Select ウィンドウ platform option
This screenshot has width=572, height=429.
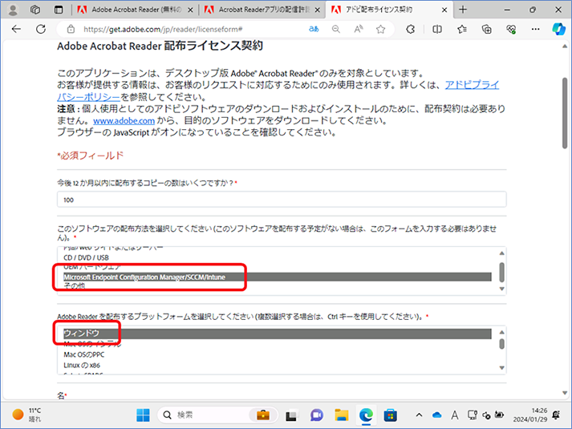pyautogui.click(x=278, y=333)
